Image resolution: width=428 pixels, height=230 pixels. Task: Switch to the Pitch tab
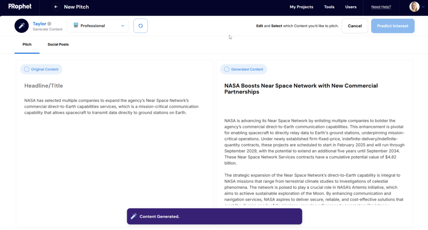pyautogui.click(x=27, y=44)
